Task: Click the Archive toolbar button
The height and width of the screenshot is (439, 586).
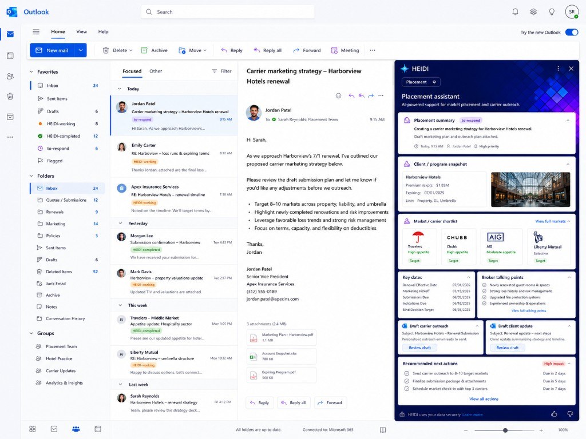Action: coord(155,50)
